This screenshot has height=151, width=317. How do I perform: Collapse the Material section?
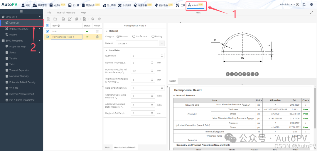(107, 31)
